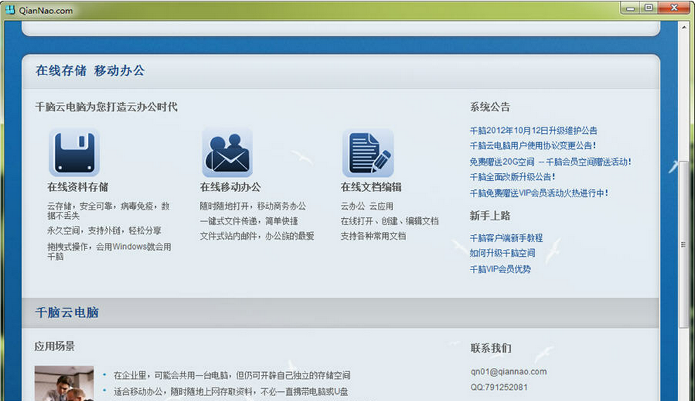Click the document editing pencil icon

(x=368, y=152)
